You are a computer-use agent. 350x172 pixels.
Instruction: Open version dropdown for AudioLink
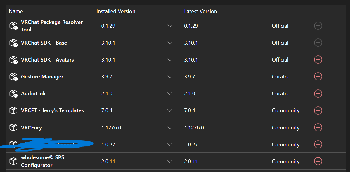click(170, 94)
